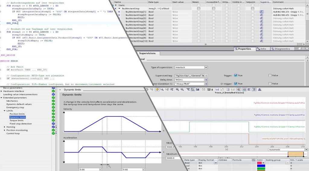Open the Info tab
The width and height of the screenshot is (309, 171).
pos(261,49)
